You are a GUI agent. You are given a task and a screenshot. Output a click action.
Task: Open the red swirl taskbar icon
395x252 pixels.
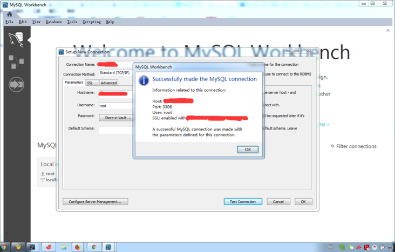(49, 247)
